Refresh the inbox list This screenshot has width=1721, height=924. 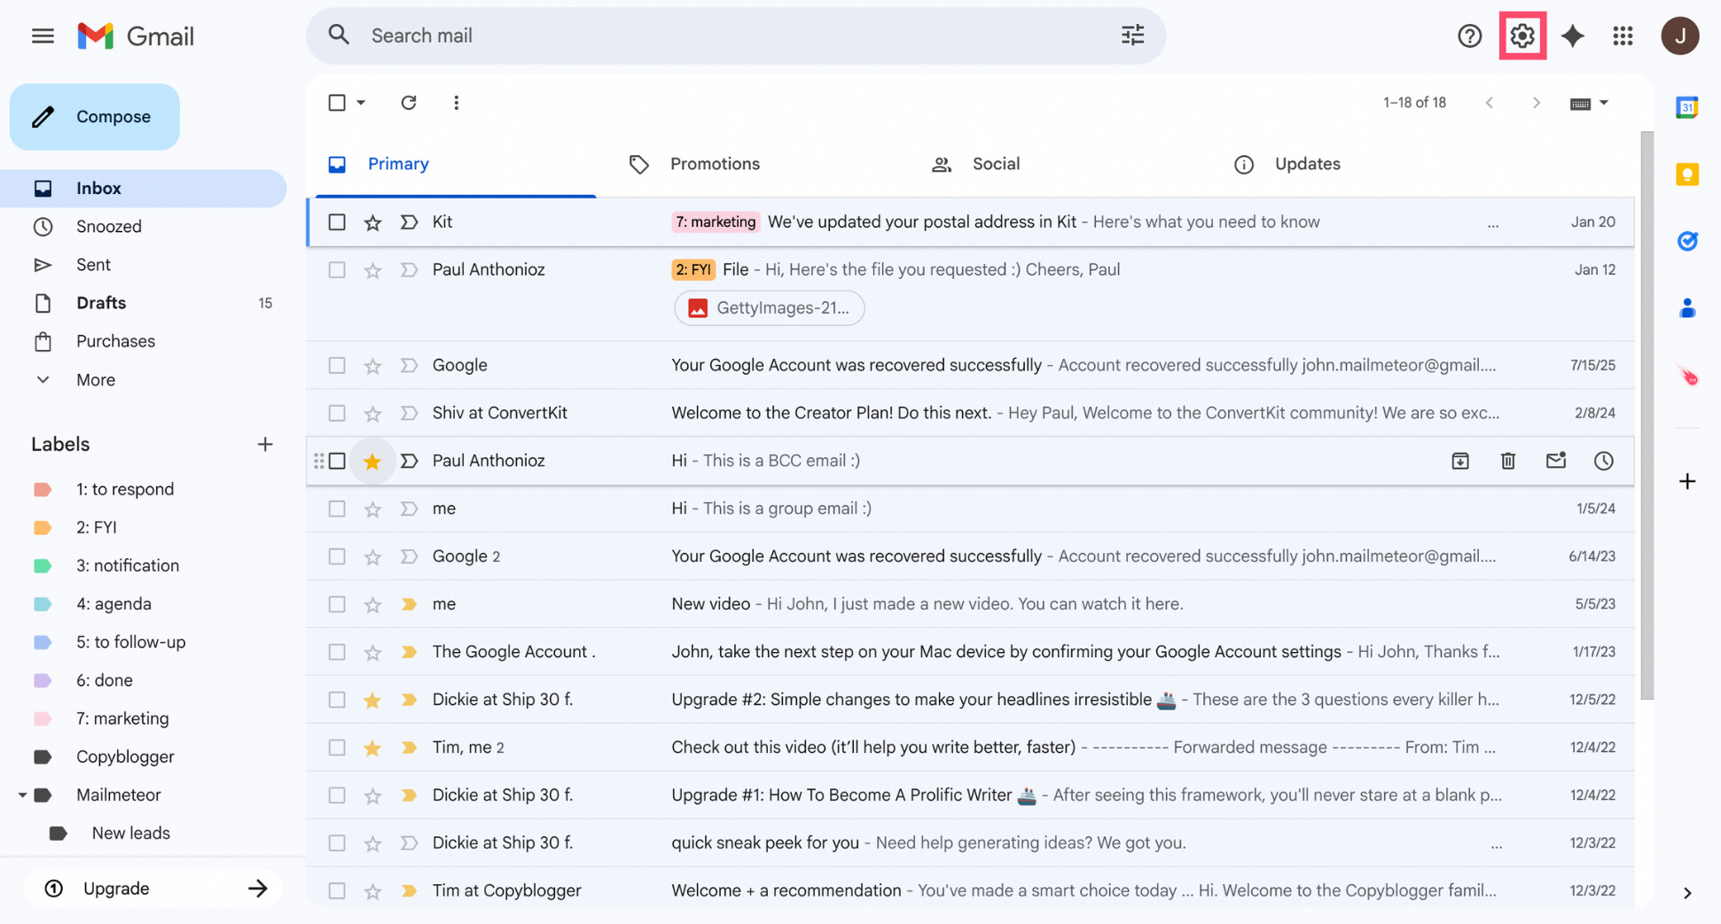(409, 102)
